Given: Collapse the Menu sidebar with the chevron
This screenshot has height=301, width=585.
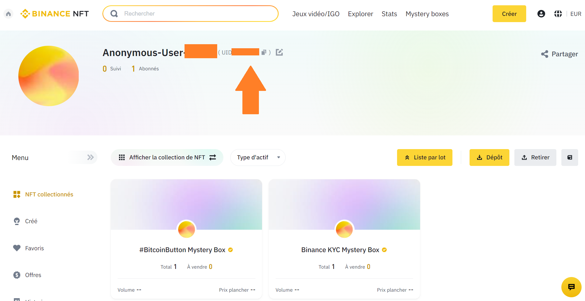Looking at the screenshot, I should 90,158.
